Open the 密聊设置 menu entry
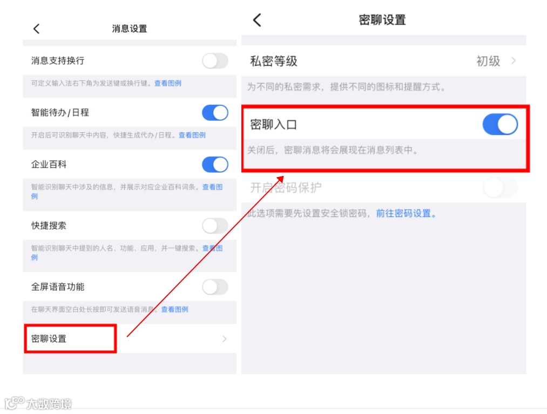This screenshot has height=414, width=547. tap(130, 338)
